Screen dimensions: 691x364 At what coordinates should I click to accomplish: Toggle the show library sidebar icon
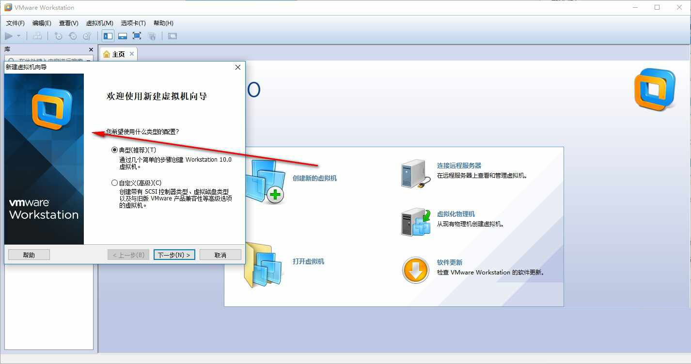pos(108,36)
